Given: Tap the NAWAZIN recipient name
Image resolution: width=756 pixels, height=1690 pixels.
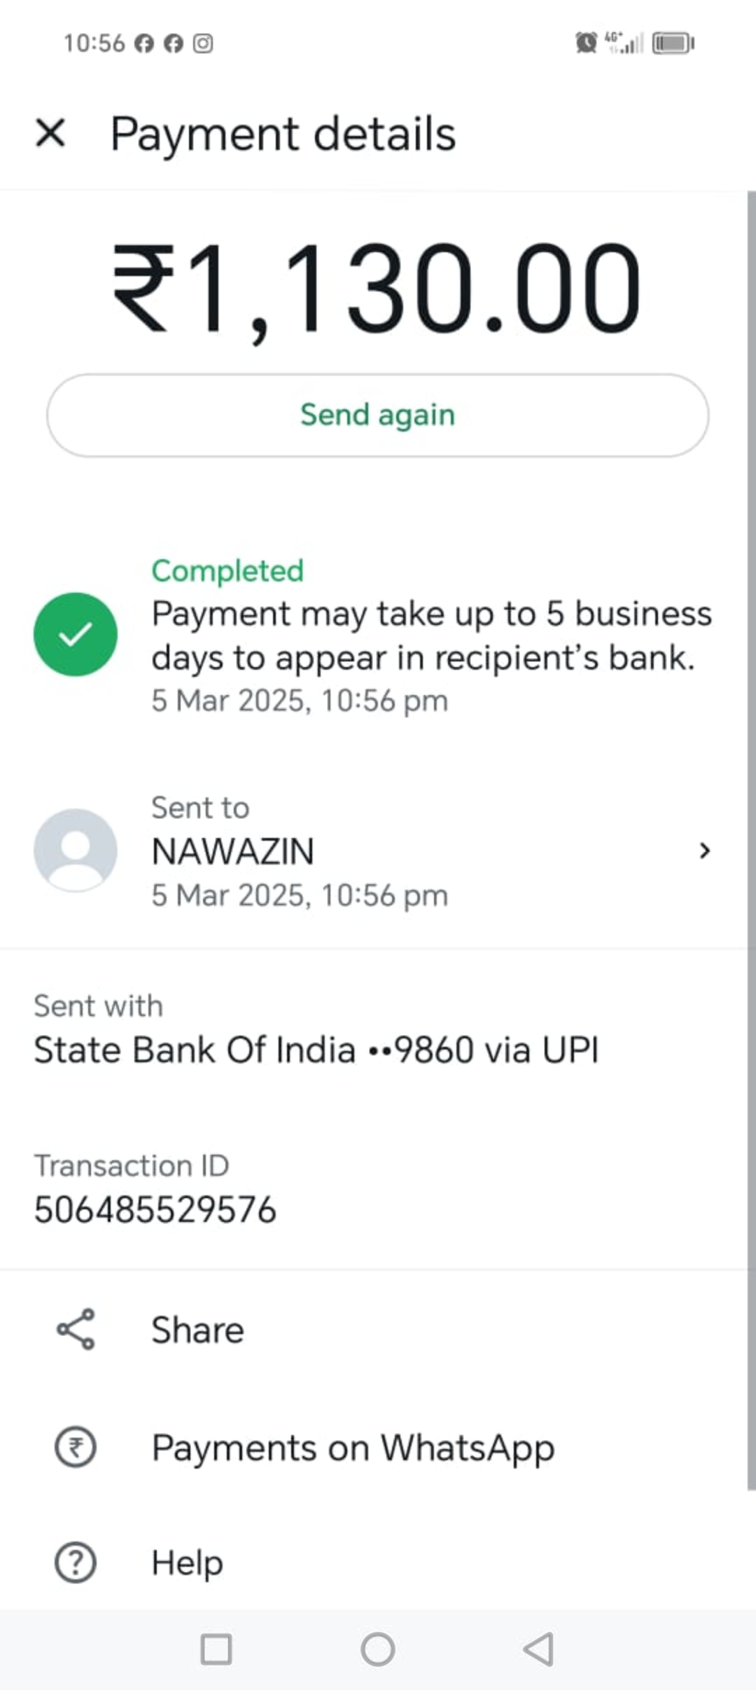Looking at the screenshot, I should (x=233, y=851).
